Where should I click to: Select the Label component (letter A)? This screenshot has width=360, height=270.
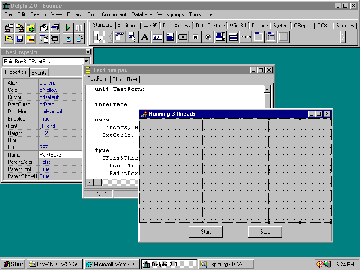tap(145, 37)
